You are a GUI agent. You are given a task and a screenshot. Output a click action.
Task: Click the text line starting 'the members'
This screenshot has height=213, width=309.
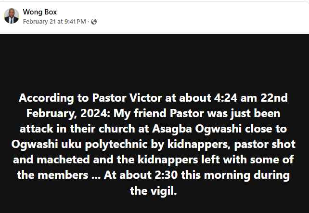point(154,175)
